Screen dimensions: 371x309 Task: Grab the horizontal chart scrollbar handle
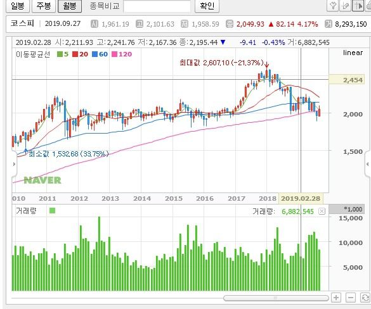tap(276, 298)
